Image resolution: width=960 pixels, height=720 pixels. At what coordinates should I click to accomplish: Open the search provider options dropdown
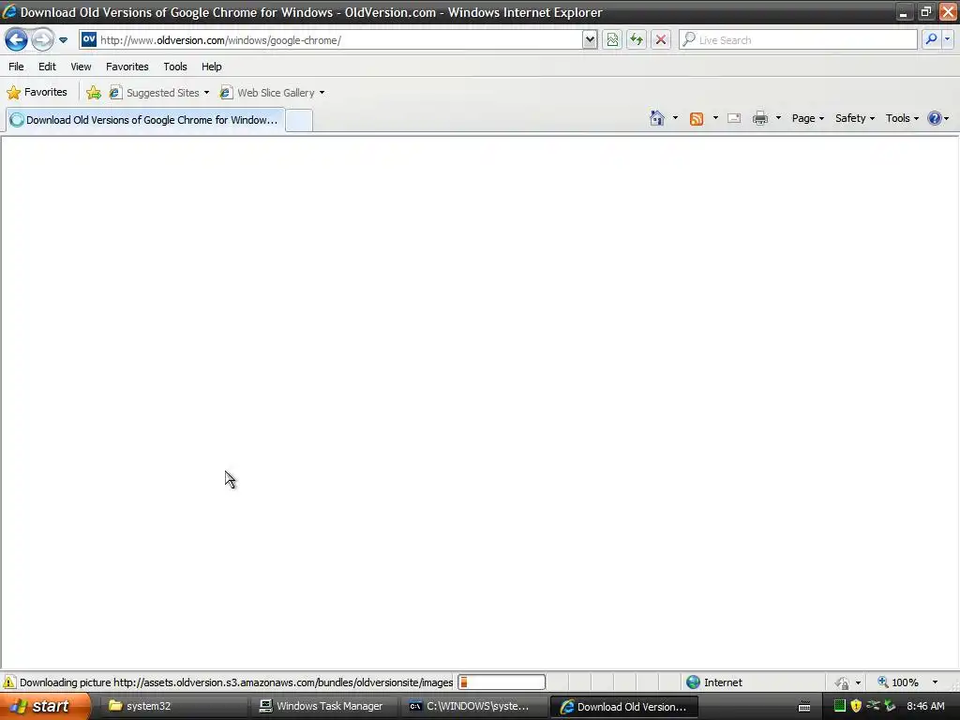tap(947, 39)
